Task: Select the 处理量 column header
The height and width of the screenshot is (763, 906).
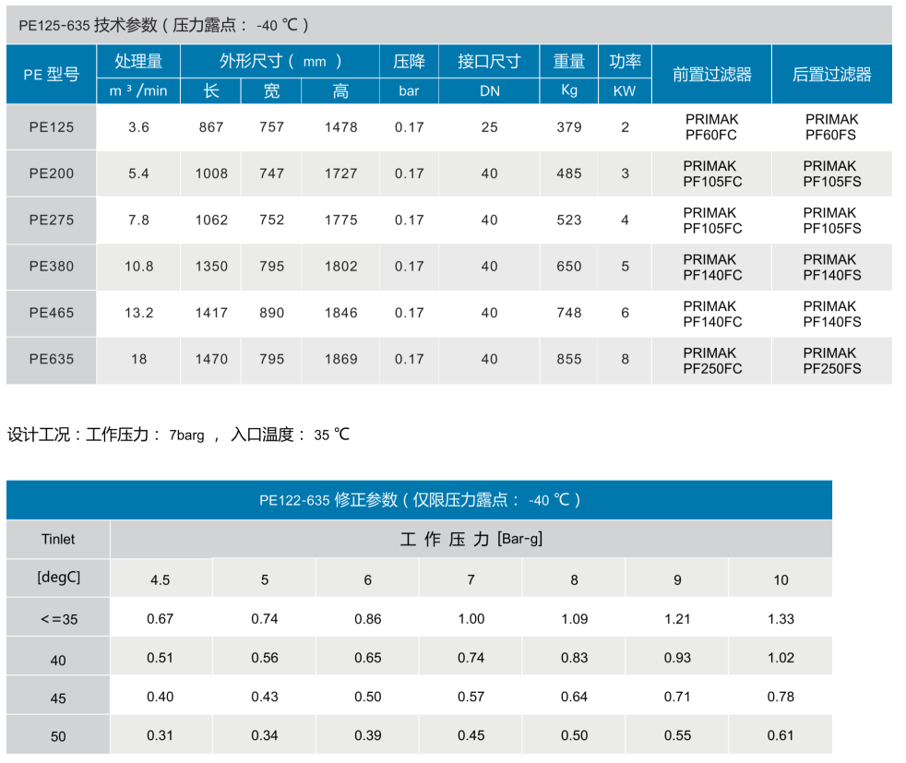Action: (138, 62)
